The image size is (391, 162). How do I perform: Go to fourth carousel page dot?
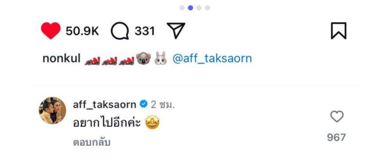pyautogui.click(x=207, y=8)
